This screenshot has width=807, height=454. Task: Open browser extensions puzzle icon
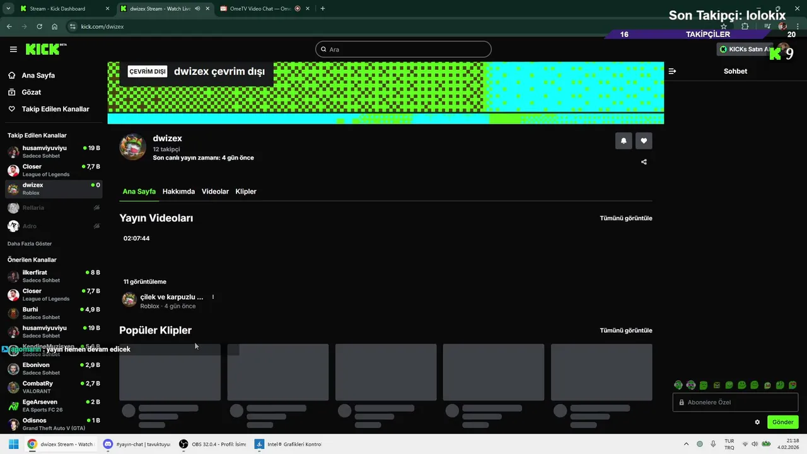point(745,26)
